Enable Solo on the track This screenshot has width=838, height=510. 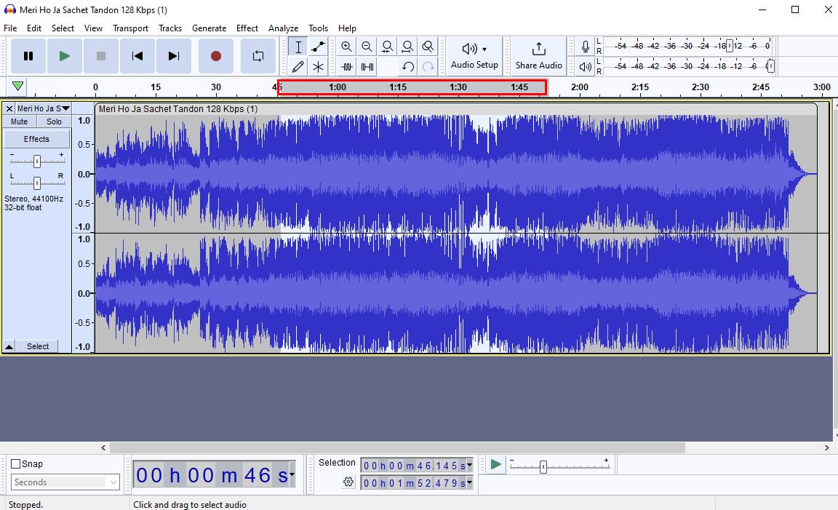coord(54,121)
